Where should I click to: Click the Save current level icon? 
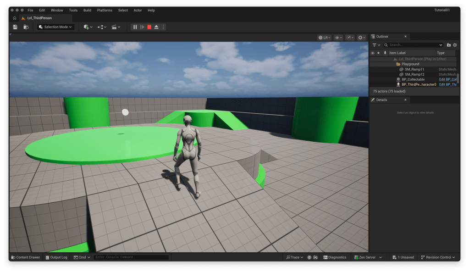tap(15, 27)
